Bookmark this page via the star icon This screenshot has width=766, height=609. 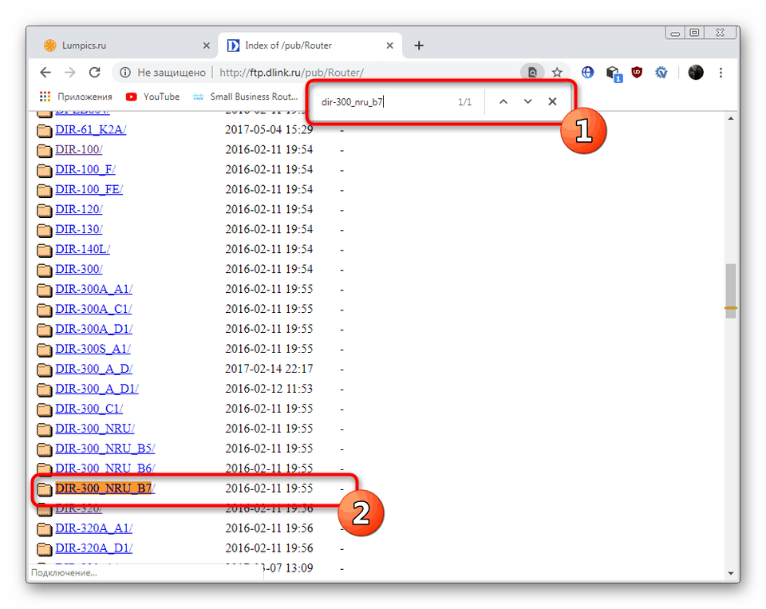point(557,72)
